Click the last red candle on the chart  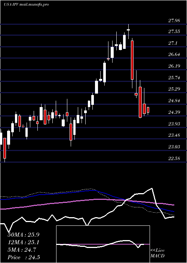coord(148,110)
